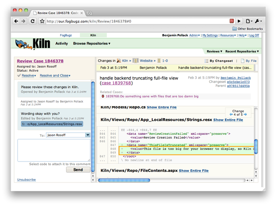Open the Admin dropdown
Image resolution: width=276 pixels, height=206 pixels.
[x=194, y=35]
